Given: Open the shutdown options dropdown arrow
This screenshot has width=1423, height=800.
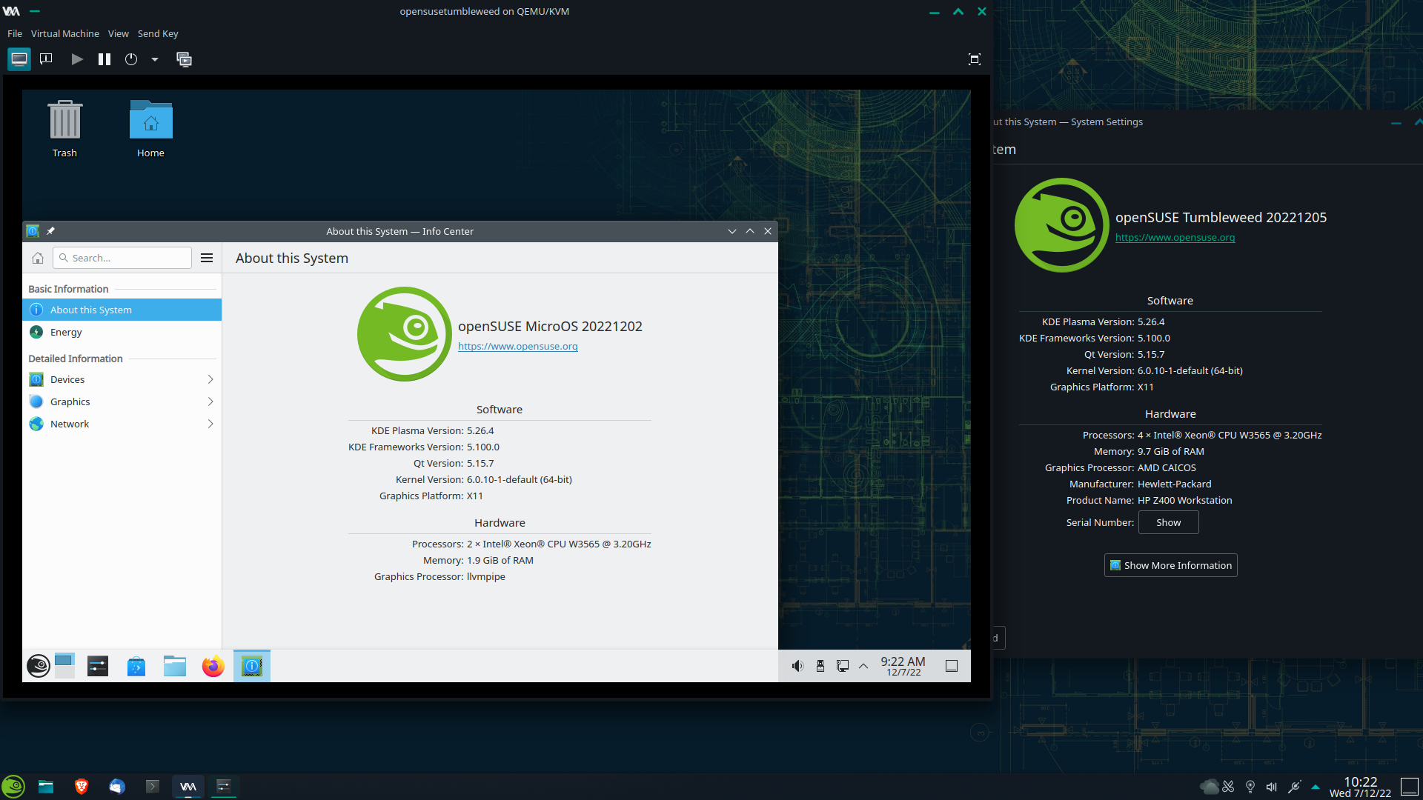Looking at the screenshot, I should coord(155,59).
